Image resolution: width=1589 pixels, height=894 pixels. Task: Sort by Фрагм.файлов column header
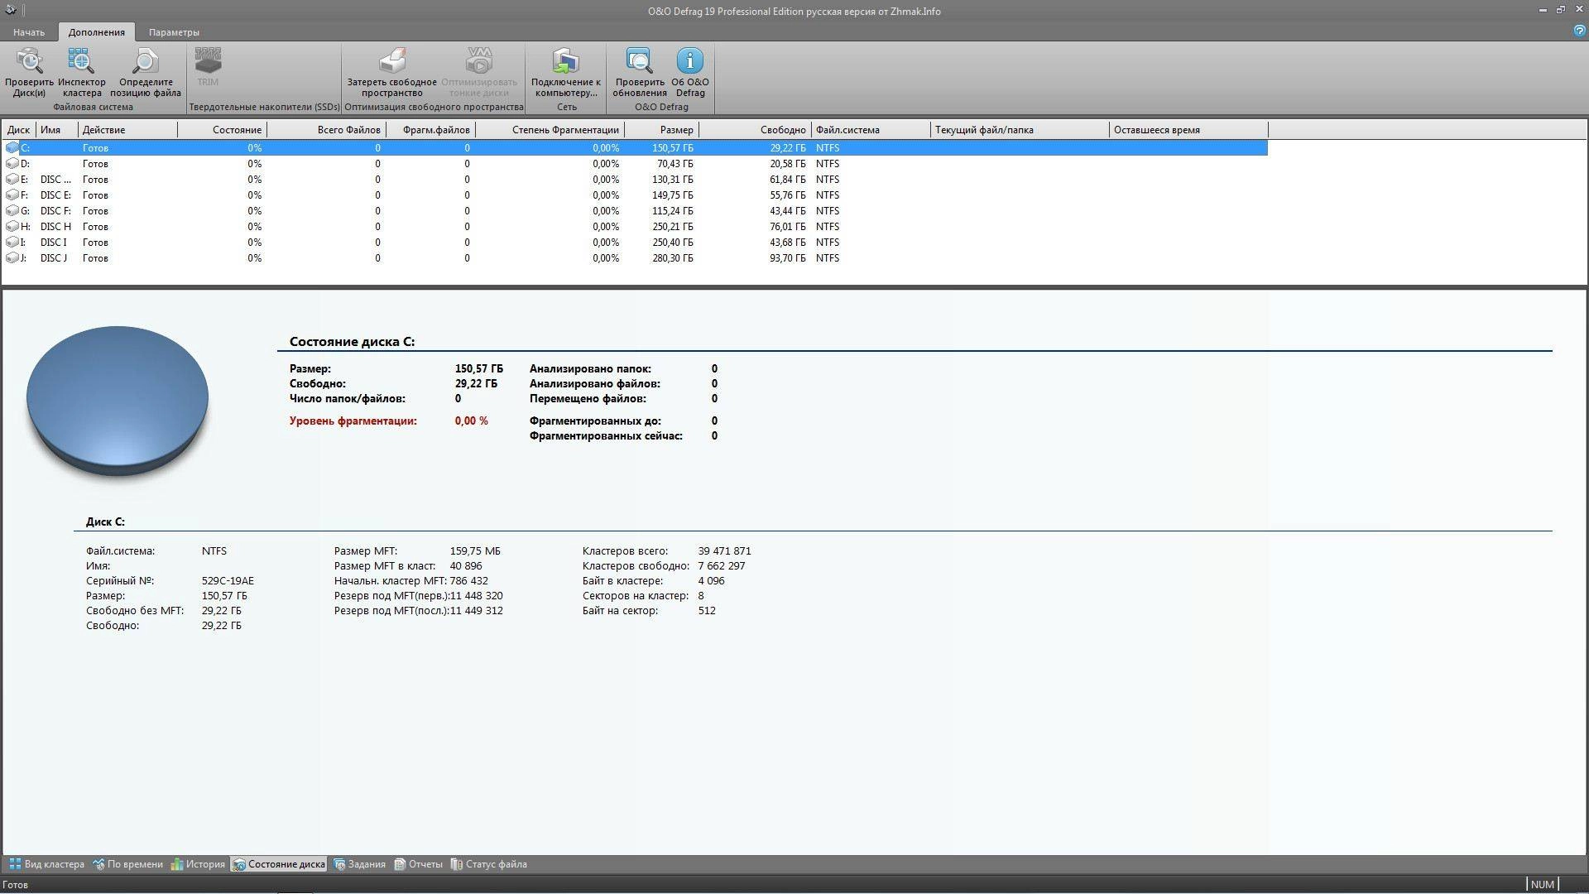[x=430, y=130]
